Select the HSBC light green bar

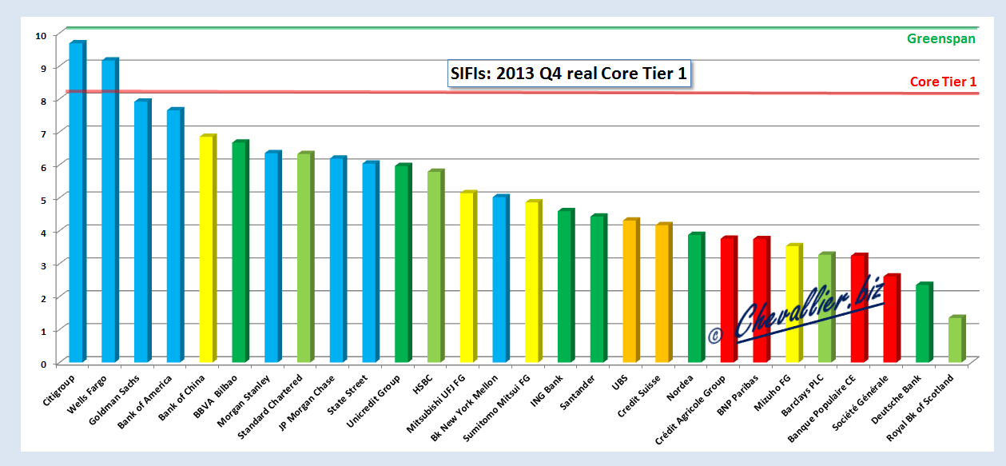(x=436, y=266)
